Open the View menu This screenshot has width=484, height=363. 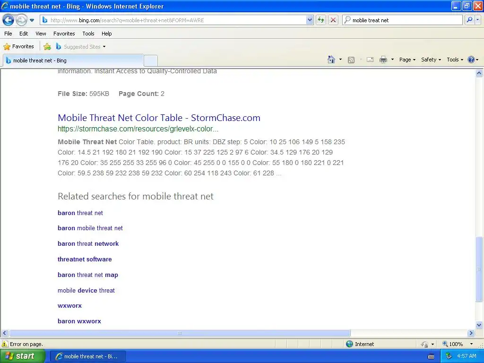(x=41, y=34)
